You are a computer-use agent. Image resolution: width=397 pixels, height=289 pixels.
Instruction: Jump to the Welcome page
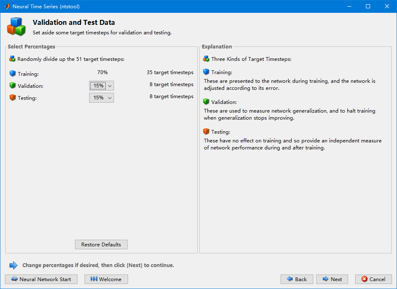click(106, 279)
